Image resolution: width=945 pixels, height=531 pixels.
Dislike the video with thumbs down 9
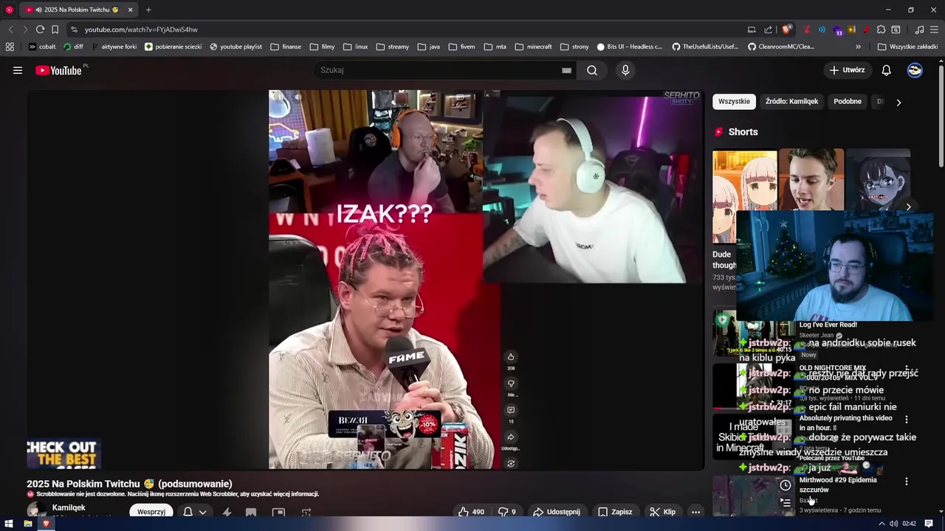click(506, 512)
